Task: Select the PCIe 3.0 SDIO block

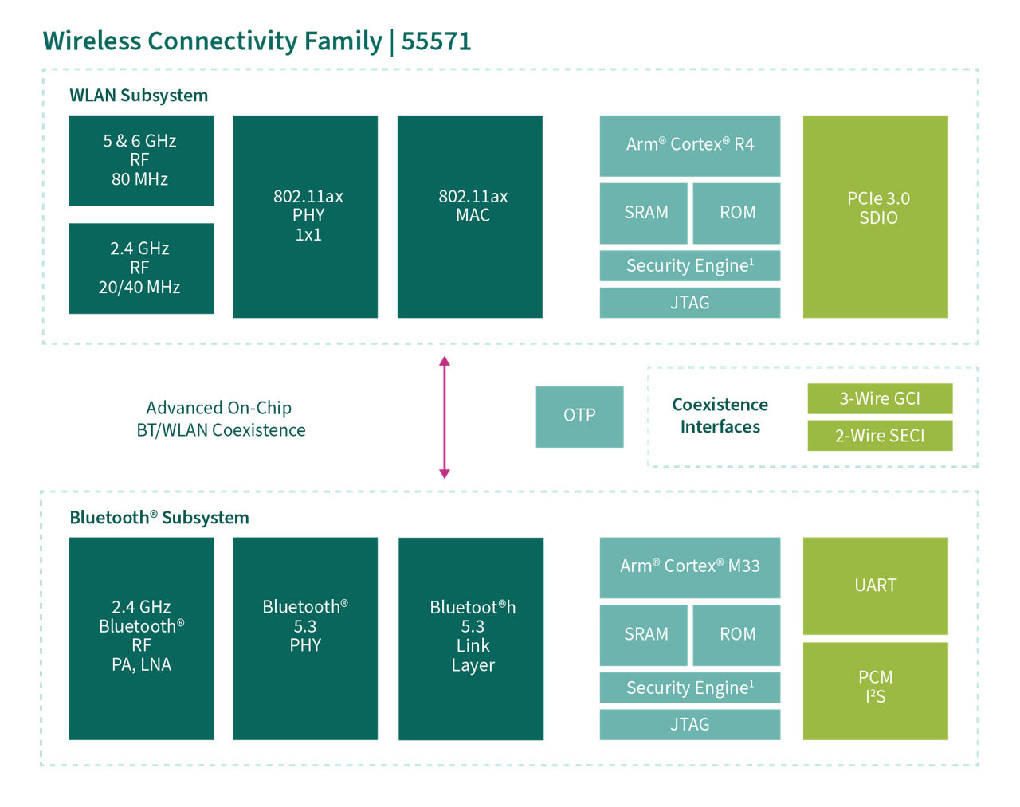Action: (x=876, y=217)
